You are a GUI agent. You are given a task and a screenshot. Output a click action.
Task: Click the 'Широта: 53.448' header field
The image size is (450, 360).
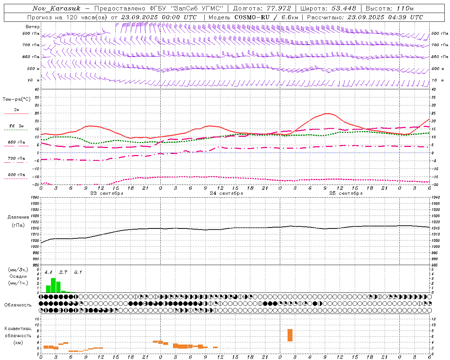tap(328, 8)
